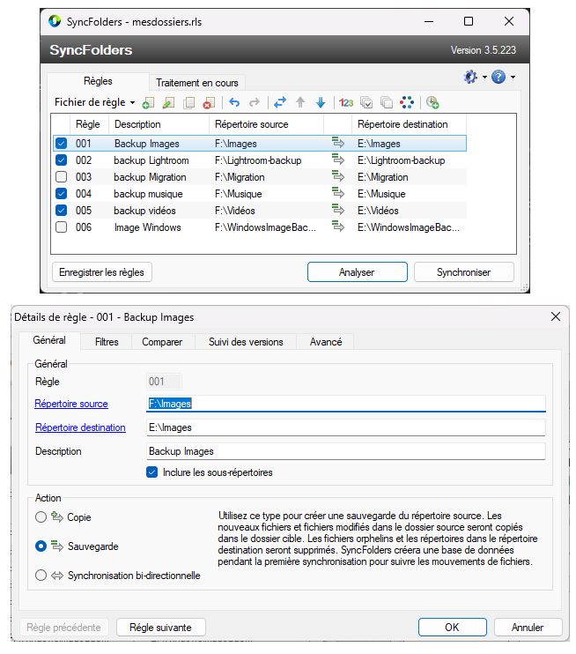Click the select all rules checkmark icon
Image resolution: width=576 pixels, height=654 pixels.
click(x=366, y=102)
